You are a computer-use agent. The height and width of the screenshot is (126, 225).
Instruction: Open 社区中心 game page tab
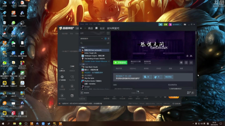point(133,68)
